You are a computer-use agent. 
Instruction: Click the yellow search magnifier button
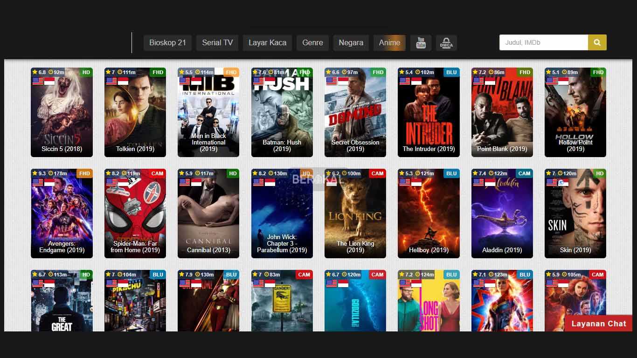(597, 42)
